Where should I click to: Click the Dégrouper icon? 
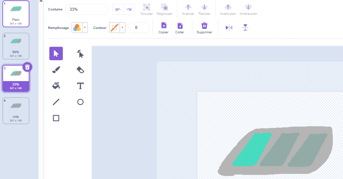click(x=165, y=7)
